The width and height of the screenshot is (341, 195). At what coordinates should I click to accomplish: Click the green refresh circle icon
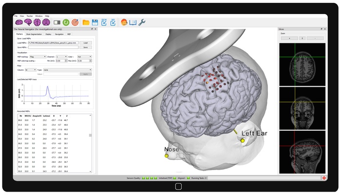pyautogui.click(x=66, y=22)
